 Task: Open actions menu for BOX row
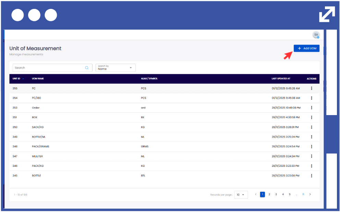click(x=311, y=117)
